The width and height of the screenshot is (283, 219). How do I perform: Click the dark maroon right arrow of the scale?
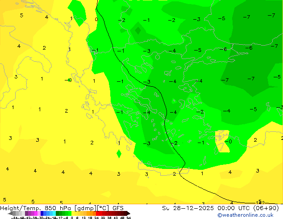click(129, 213)
